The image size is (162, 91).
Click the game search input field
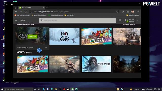coord(78,20)
